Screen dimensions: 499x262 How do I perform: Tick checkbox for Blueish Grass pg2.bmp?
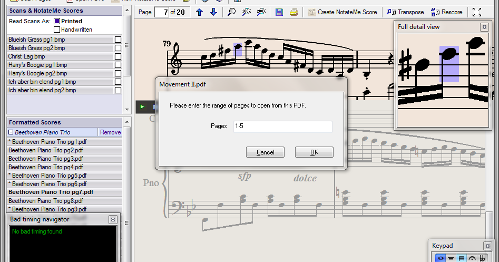click(118, 48)
